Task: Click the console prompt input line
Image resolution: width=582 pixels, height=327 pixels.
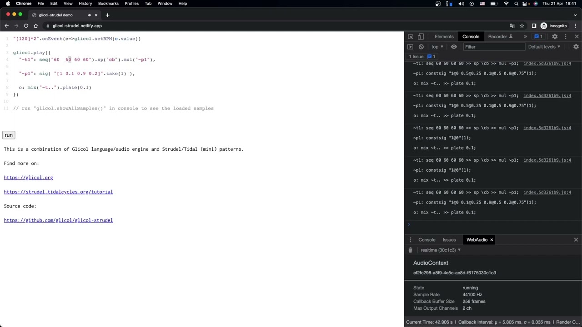Action: (x=493, y=224)
